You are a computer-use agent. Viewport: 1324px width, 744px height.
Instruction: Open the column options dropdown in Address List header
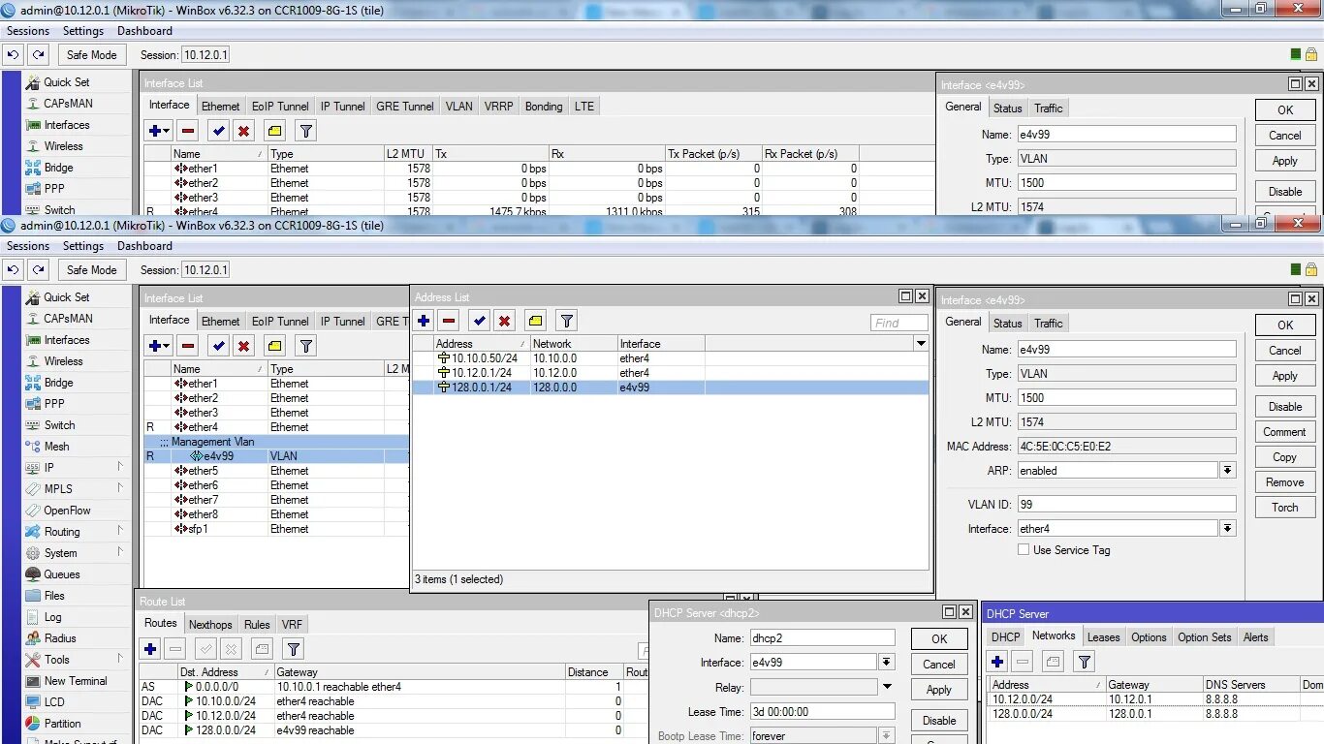click(x=920, y=343)
